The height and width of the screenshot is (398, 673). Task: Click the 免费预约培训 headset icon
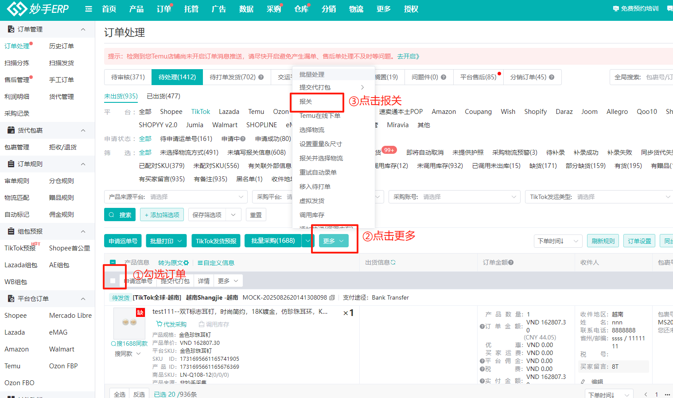pyautogui.click(x=616, y=8)
